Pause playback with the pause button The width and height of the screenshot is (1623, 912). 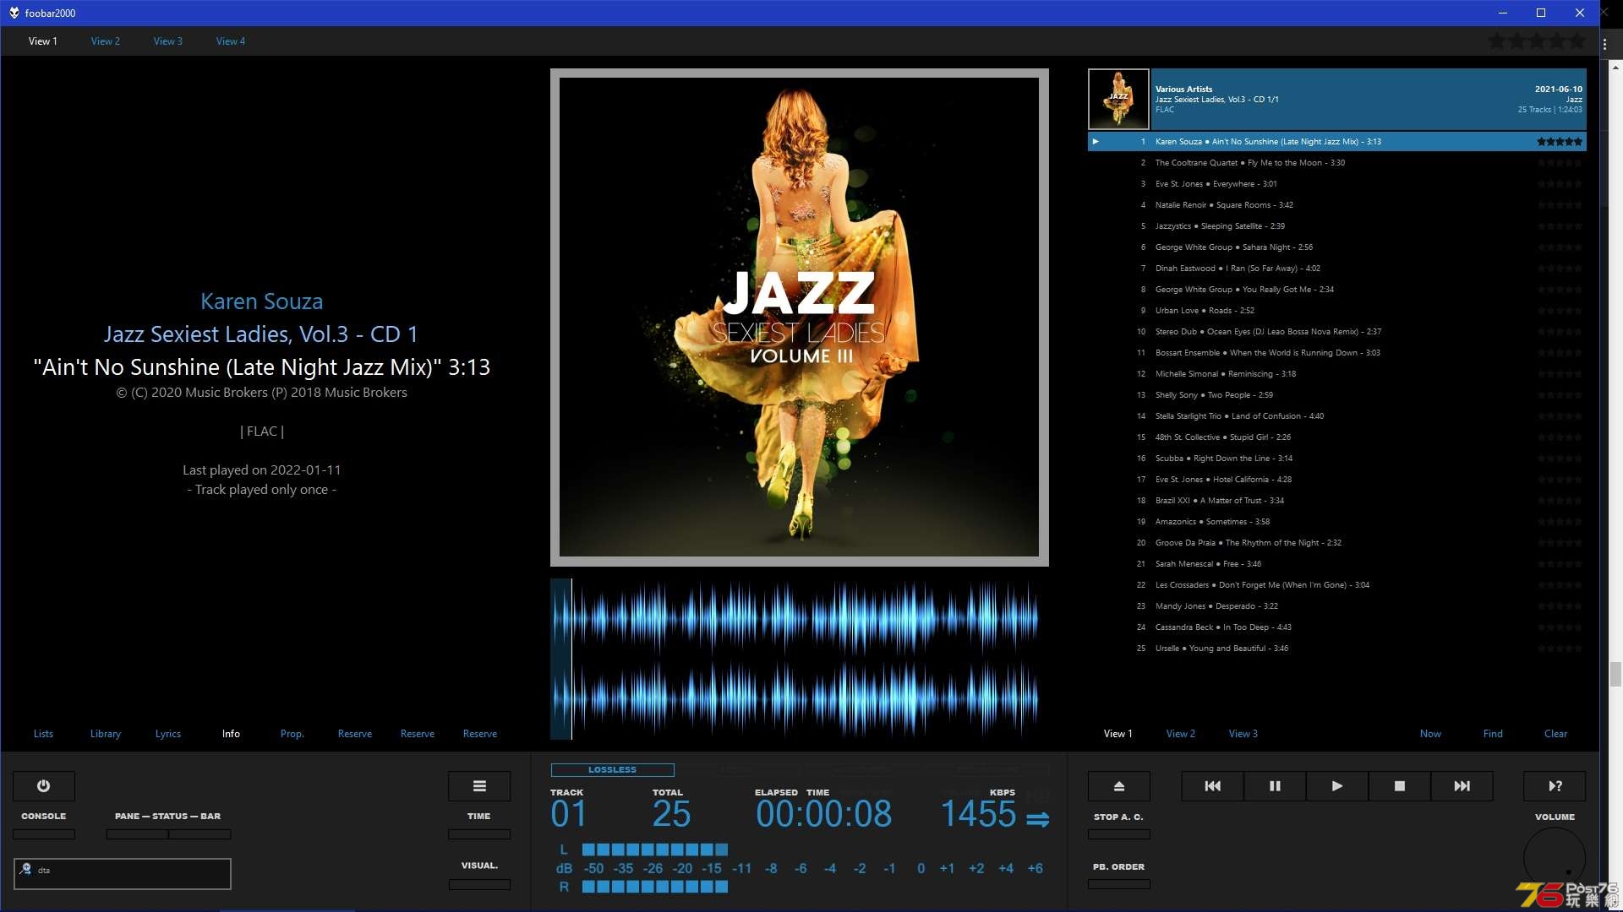click(1275, 786)
